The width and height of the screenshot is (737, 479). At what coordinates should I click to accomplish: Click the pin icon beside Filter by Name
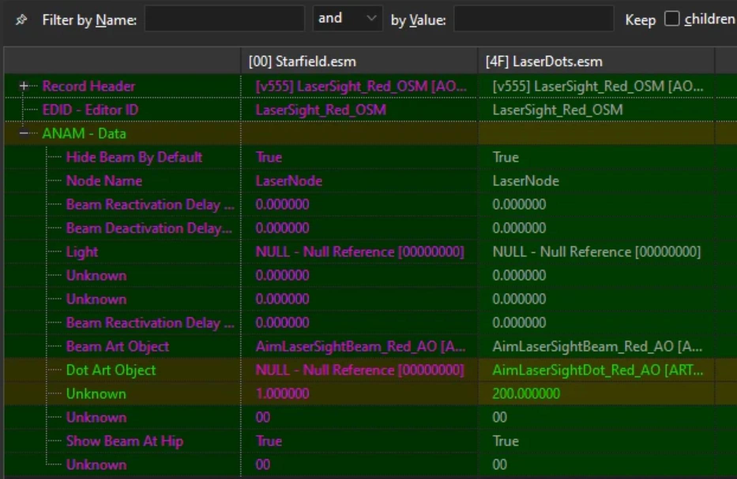[21, 19]
